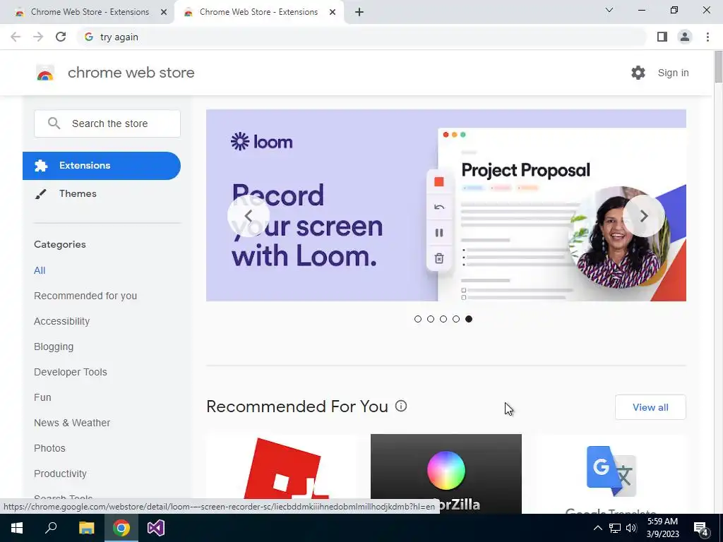Click the chrome web store rainbow logo

tap(45, 73)
